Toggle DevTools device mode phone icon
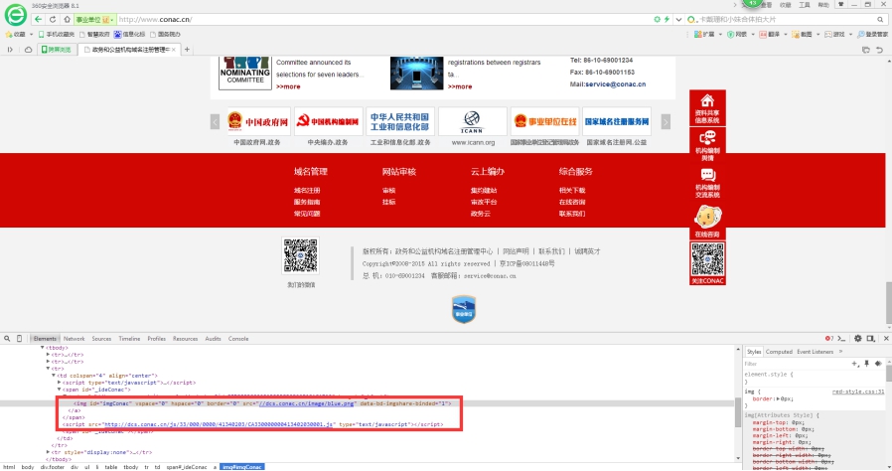 point(19,339)
